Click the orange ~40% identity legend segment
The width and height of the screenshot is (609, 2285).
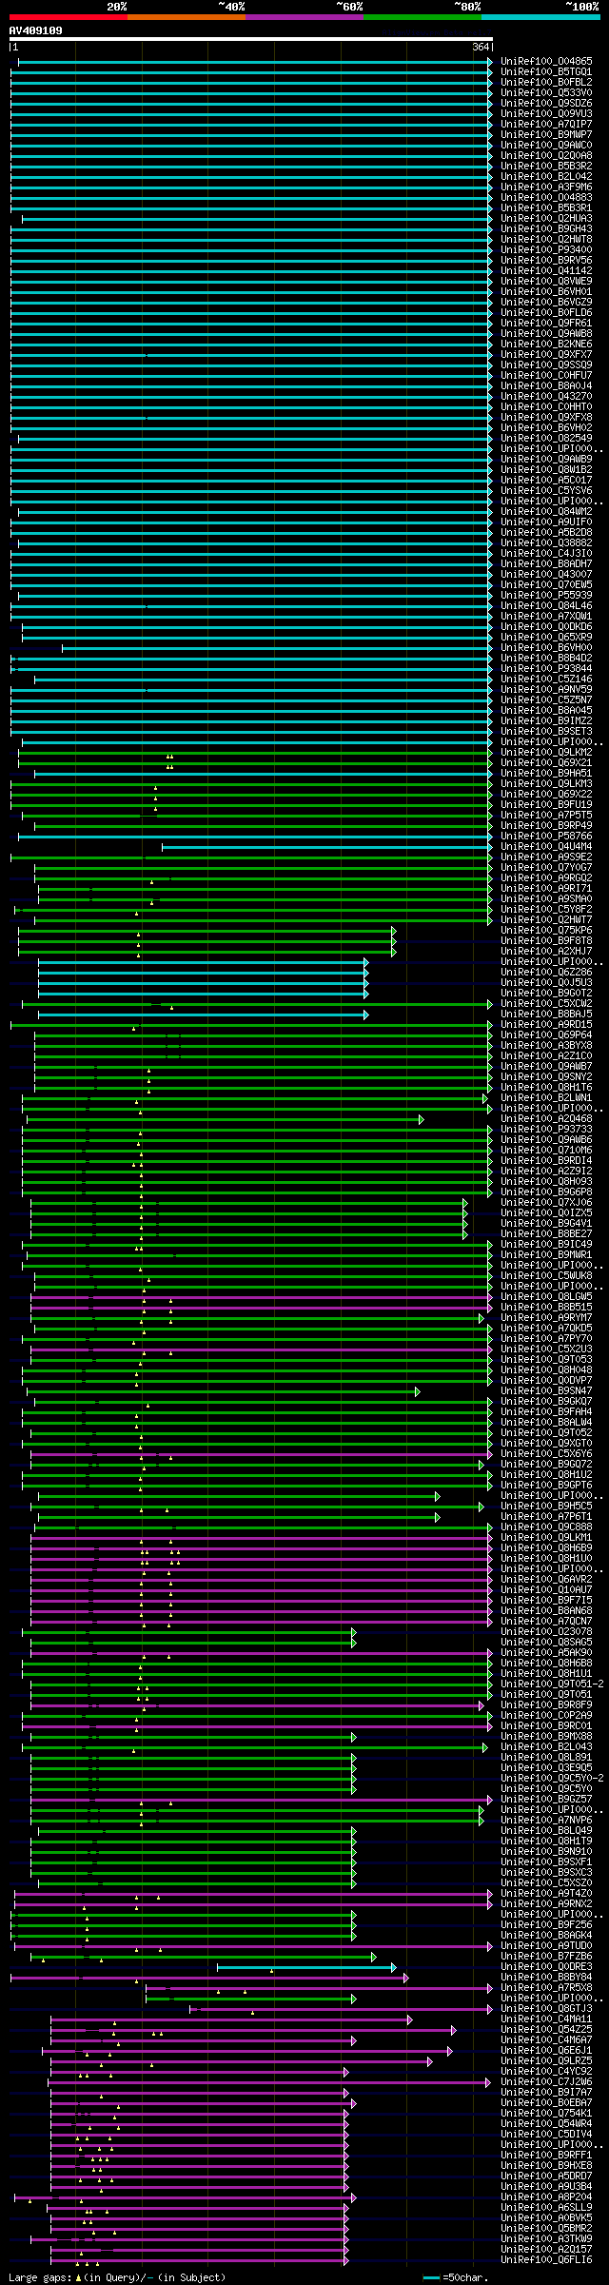tap(186, 17)
